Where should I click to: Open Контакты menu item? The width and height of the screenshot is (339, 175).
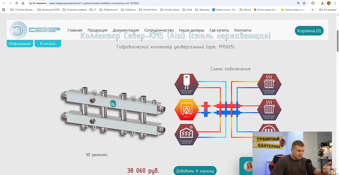[243, 30]
